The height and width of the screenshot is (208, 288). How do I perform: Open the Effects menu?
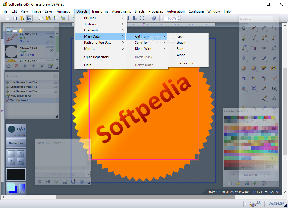140,11
